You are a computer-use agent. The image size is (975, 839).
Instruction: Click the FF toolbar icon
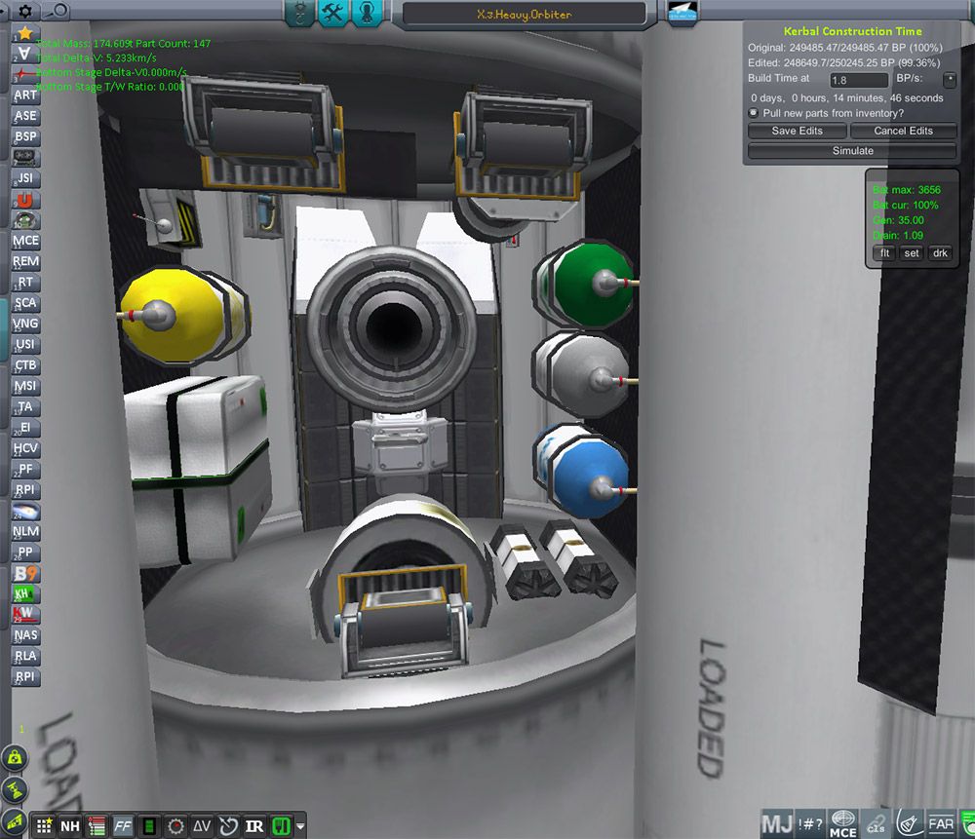[x=123, y=826]
